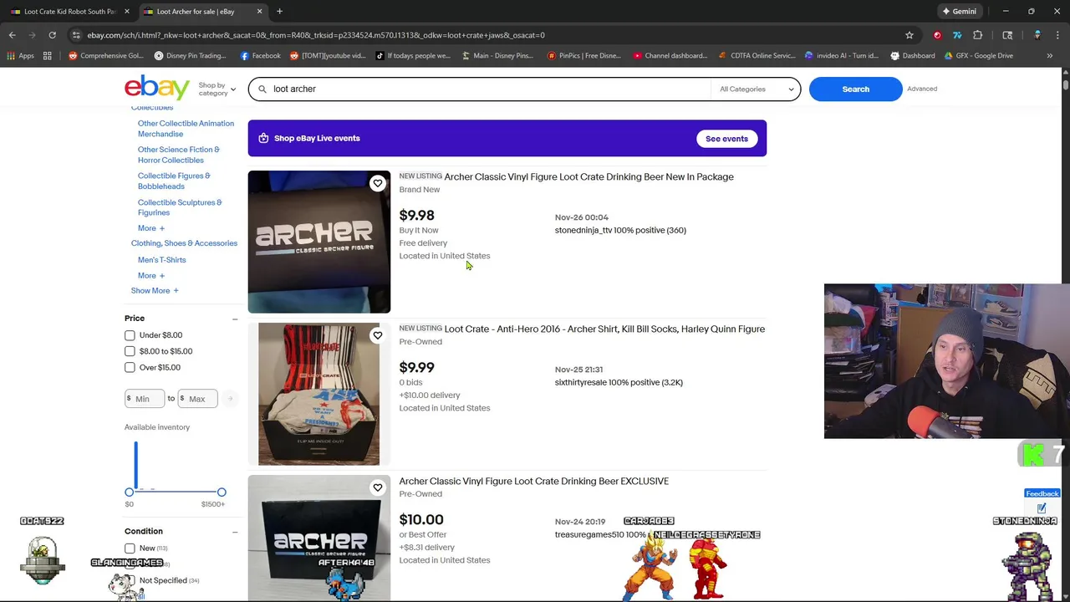Screen dimensions: 1070x602
Task: Heart the Loot Crate Anti-Hero 2016 listing
Action: click(378, 335)
